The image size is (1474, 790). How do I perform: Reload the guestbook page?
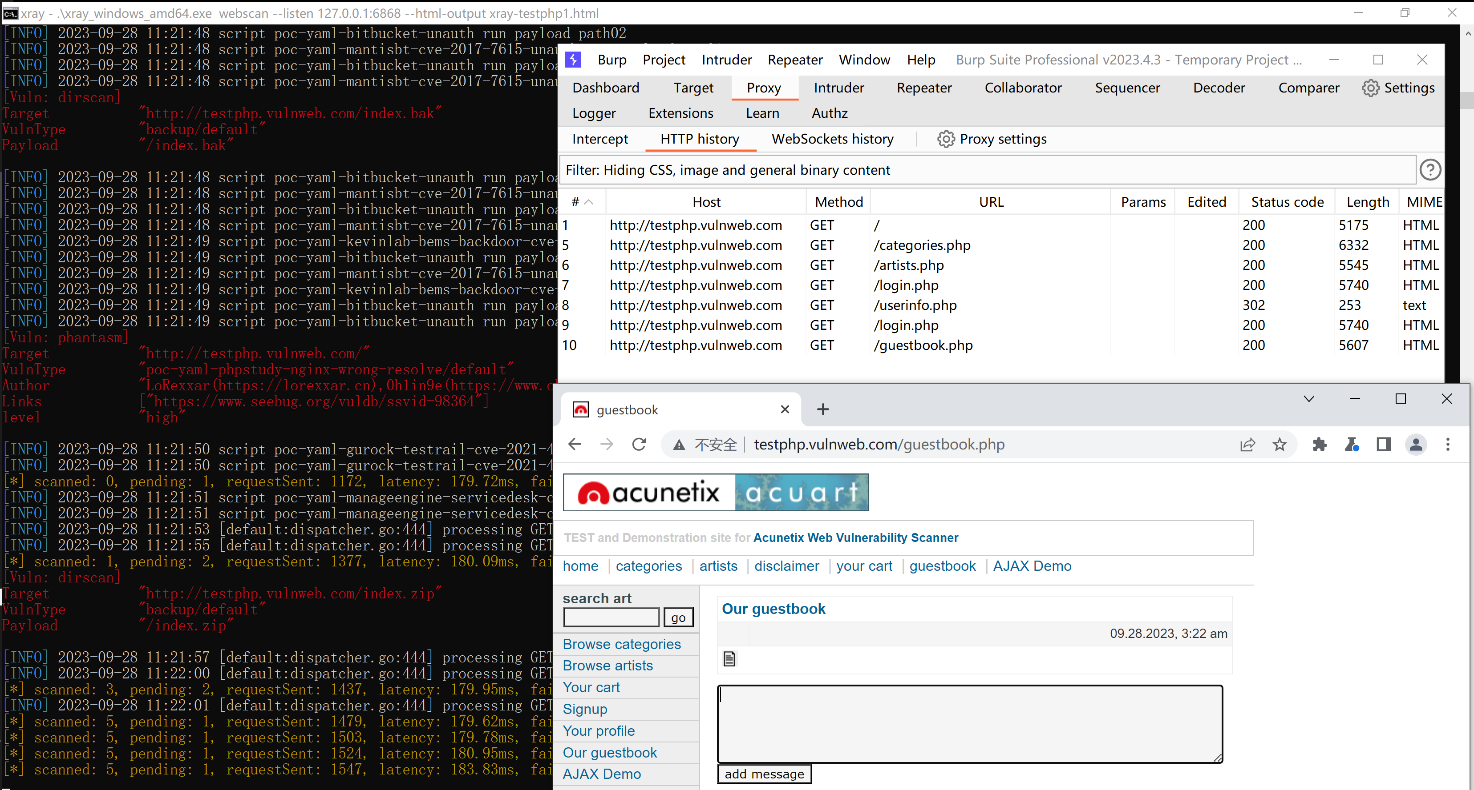(639, 444)
